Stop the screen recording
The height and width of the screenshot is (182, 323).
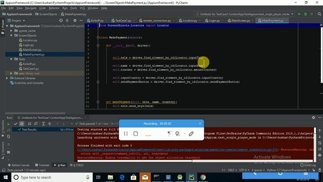coord(136,133)
